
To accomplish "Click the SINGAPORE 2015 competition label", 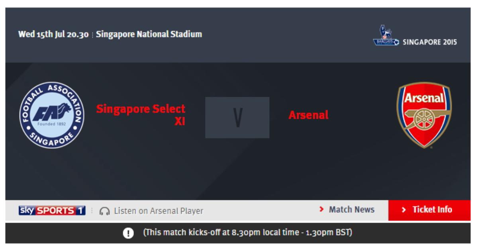I will coord(430,42).
